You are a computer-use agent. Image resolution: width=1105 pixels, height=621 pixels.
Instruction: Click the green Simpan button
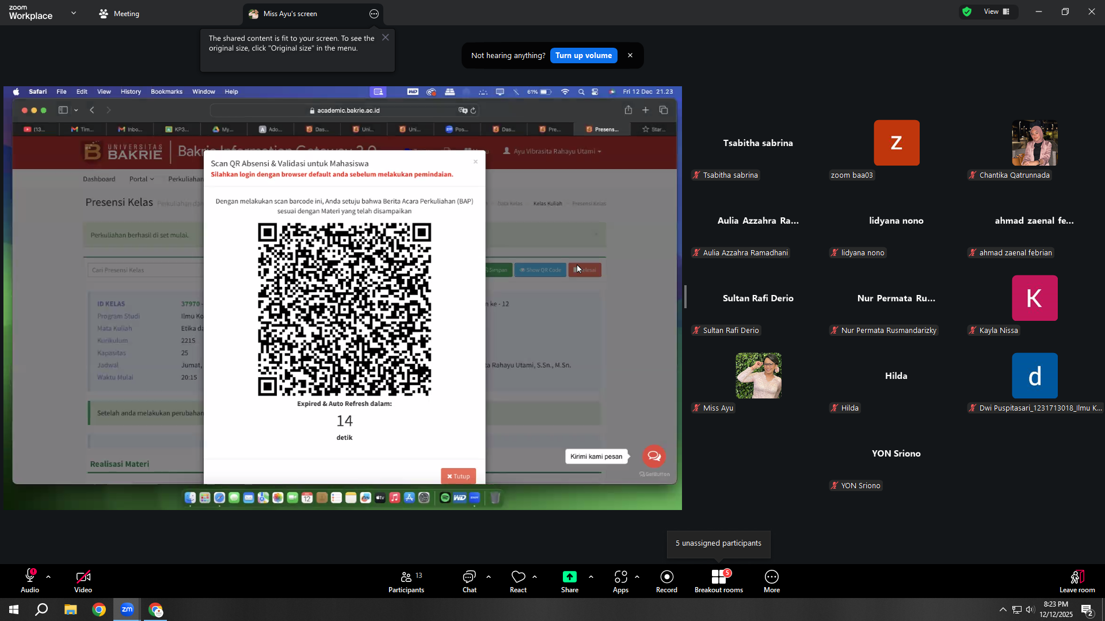pyautogui.click(x=497, y=270)
